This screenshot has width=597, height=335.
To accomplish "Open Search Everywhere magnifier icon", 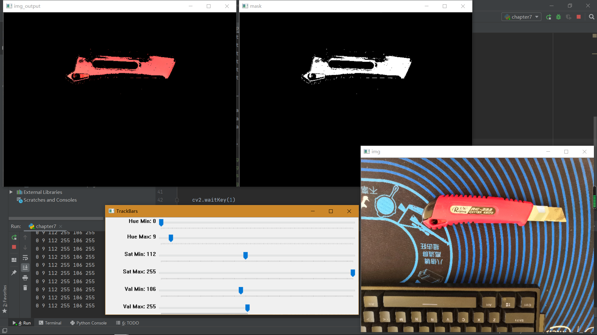I will tap(591, 17).
